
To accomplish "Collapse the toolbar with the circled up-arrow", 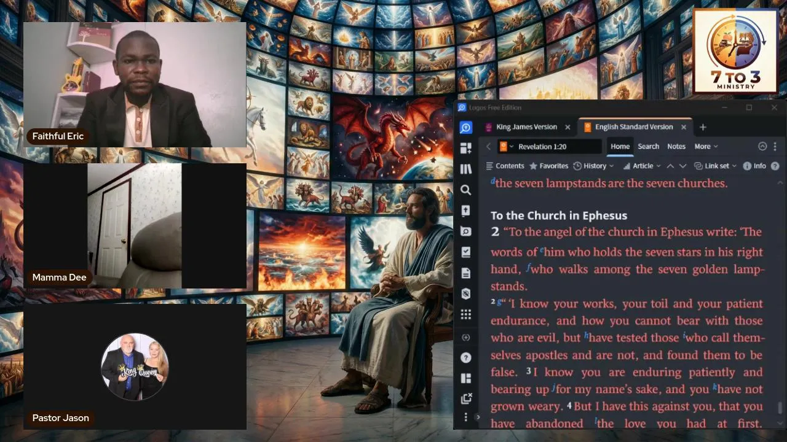I will coord(762,147).
